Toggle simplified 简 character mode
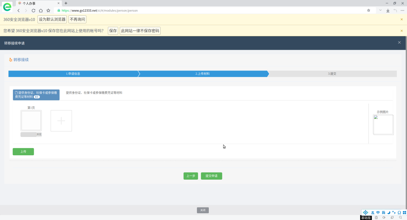Viewport: 407px width, 220px height. (383, 213)
